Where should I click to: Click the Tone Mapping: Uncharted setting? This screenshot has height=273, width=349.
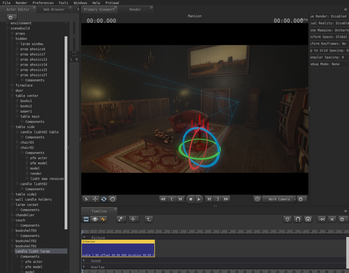click(x=330, y=30)
